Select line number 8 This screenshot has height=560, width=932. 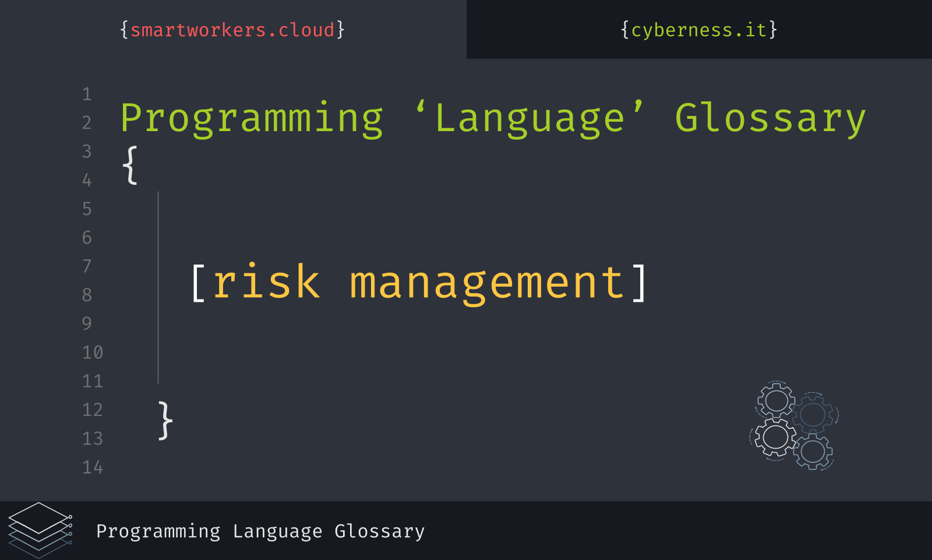coord(87,295)
